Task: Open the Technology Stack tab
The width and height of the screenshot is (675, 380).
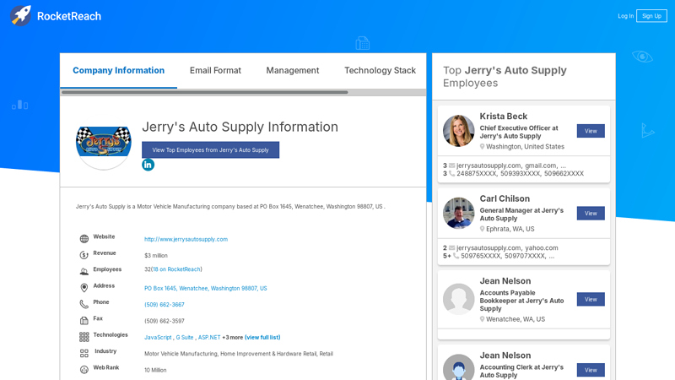Action: pyautogui.click(x=380, y=71)
